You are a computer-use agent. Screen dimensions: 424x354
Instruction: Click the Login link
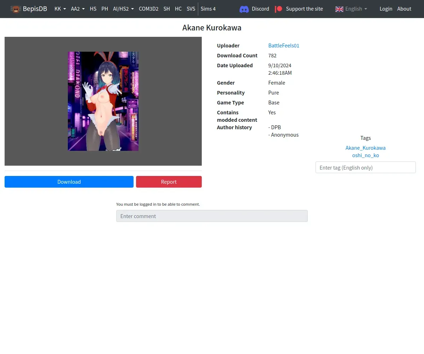(x=386, y=9)
